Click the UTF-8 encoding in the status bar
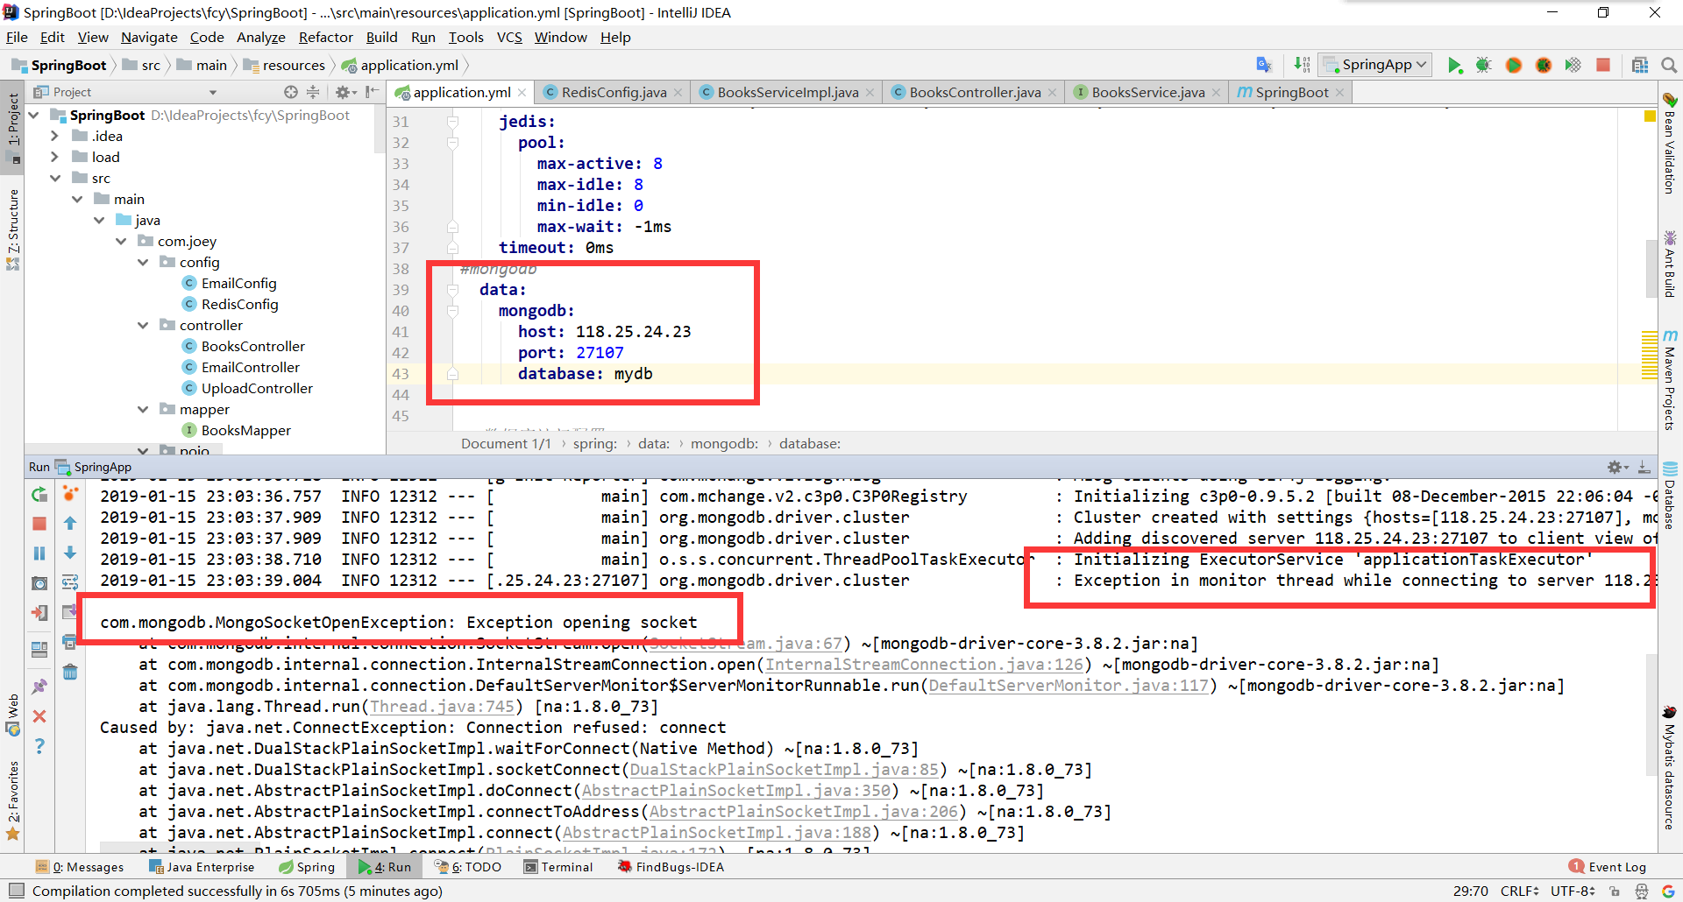 click(x=1573, y=891)
